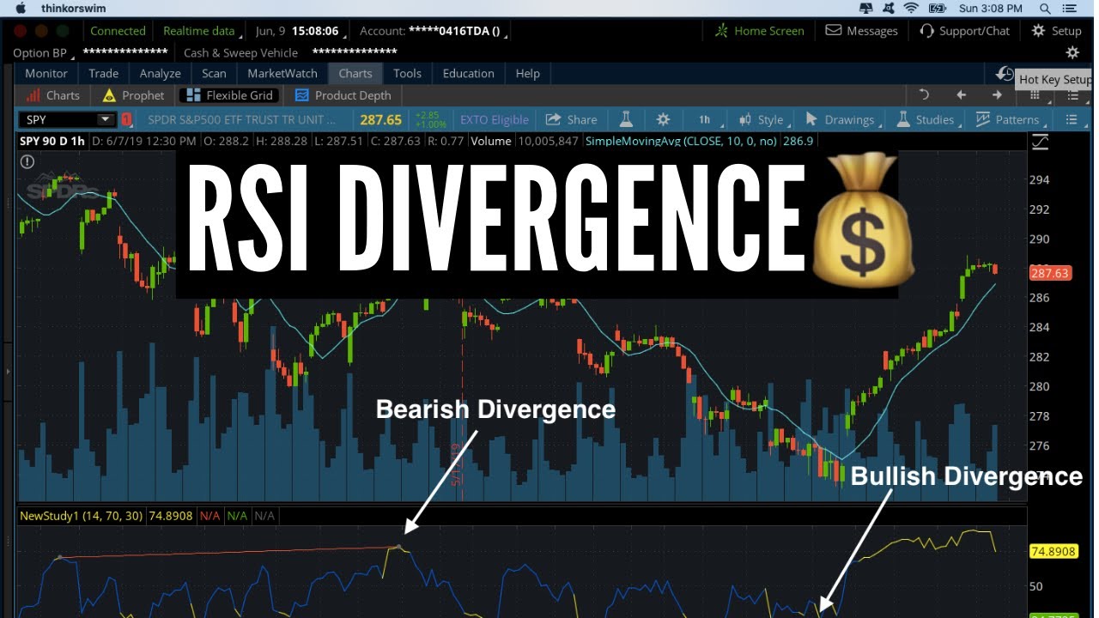The height and width of the screenshot is (618, 1099).
Task: Click the flask icon next to Share
Action: [627, 119]
